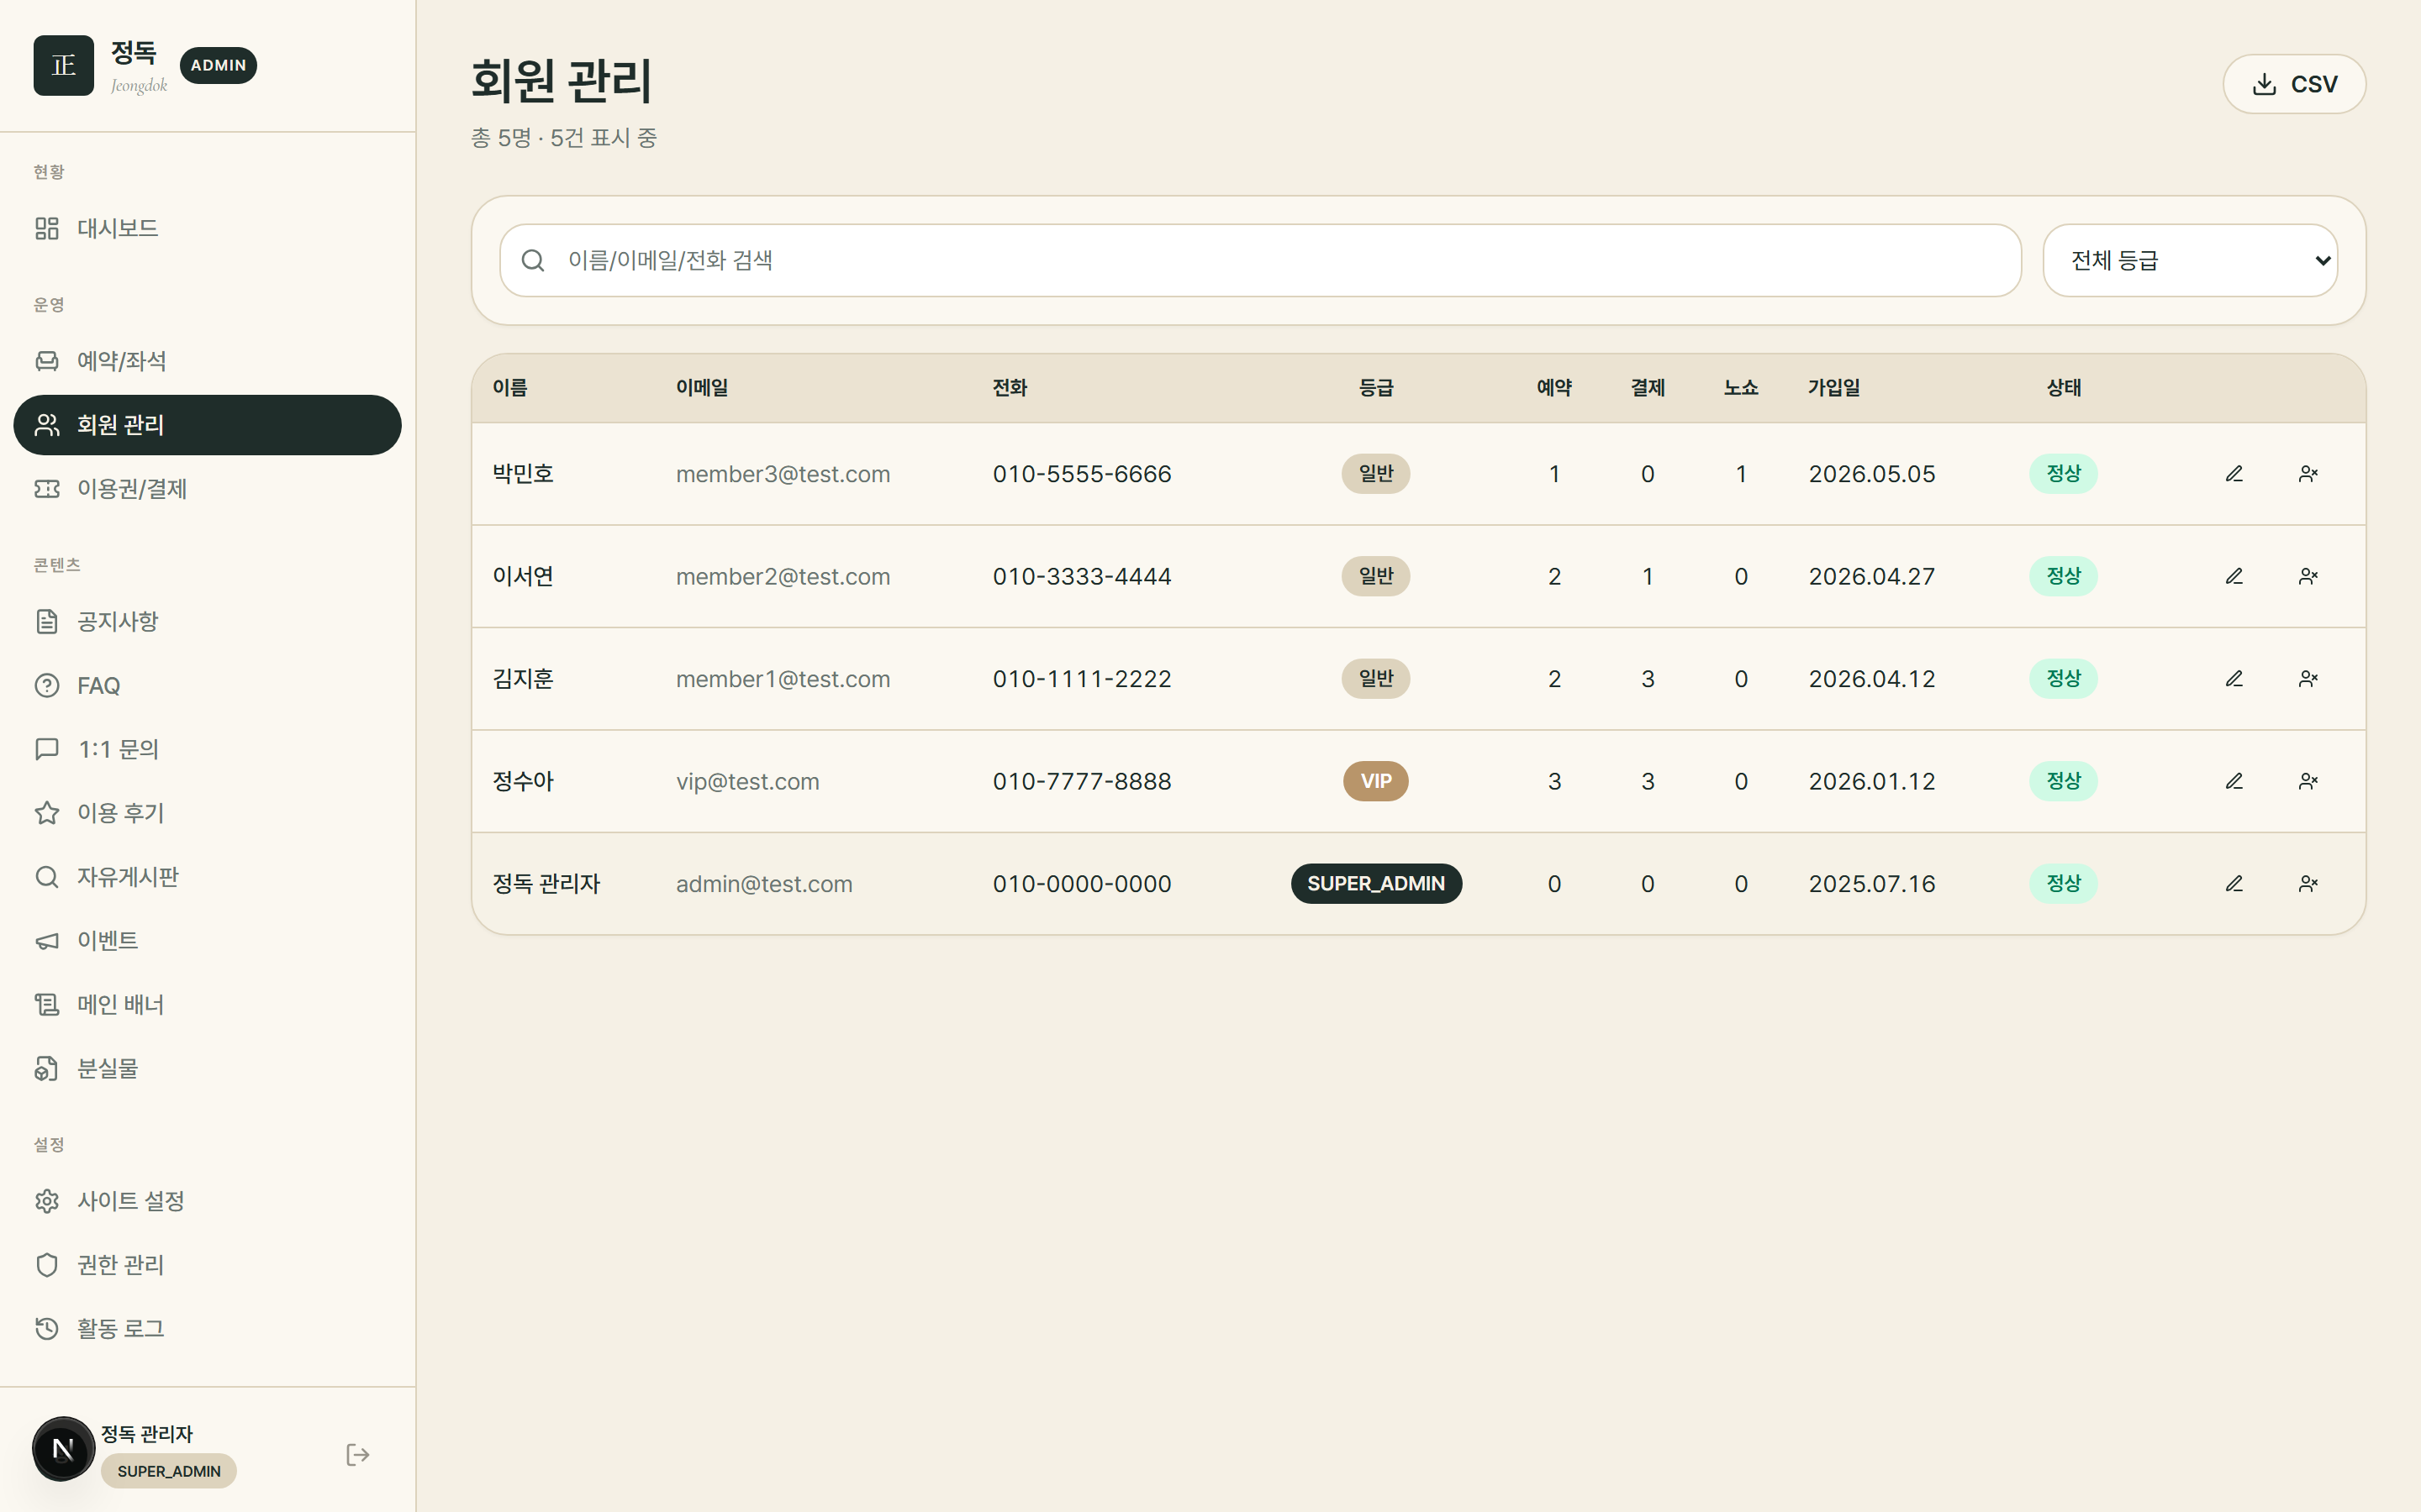Viewport: 2421px width, 1512px height.
Task: Go to 이벤트 page
Action: pyautogui.click(x=207, y=941)
